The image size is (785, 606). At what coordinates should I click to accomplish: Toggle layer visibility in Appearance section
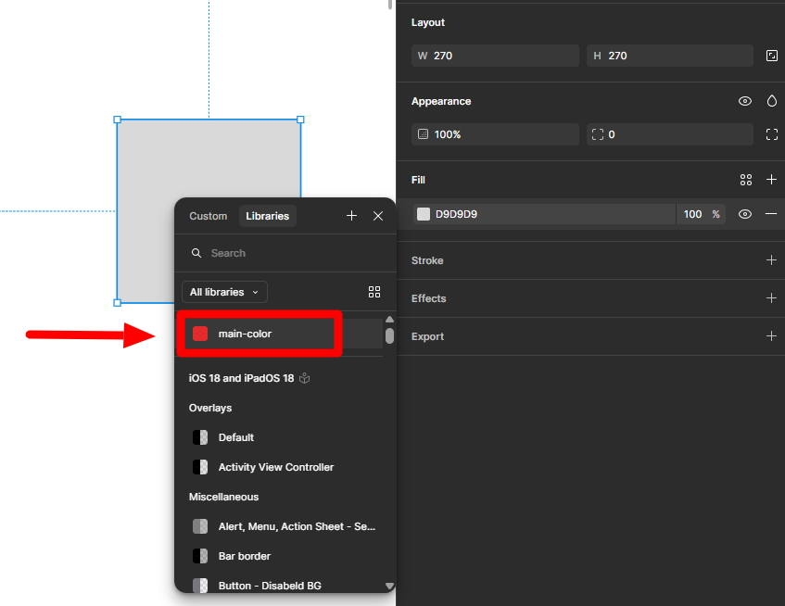[x=744, y=101]
